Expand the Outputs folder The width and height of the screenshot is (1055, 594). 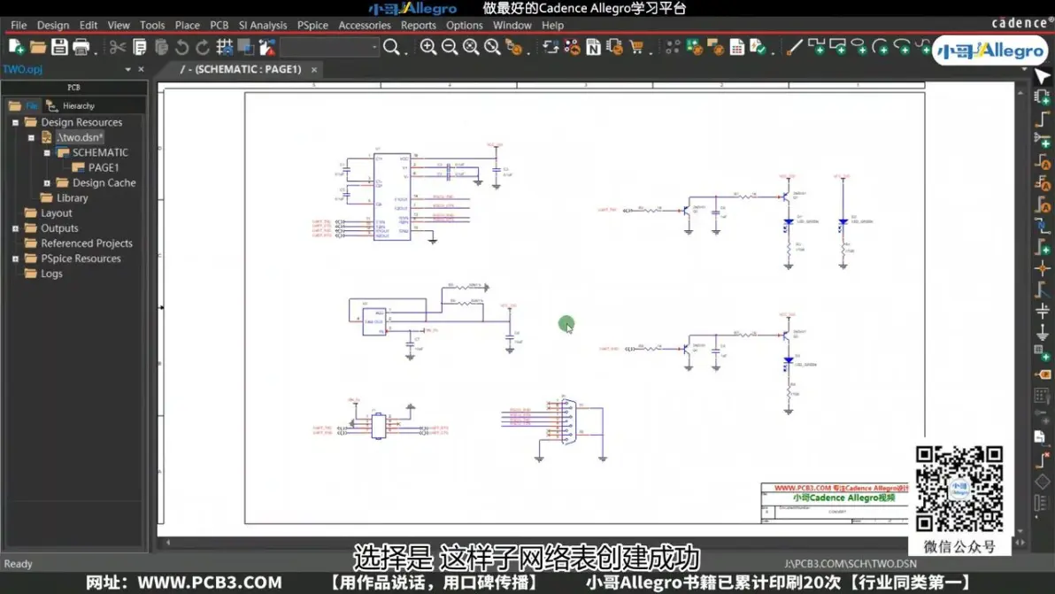[15, 228]
